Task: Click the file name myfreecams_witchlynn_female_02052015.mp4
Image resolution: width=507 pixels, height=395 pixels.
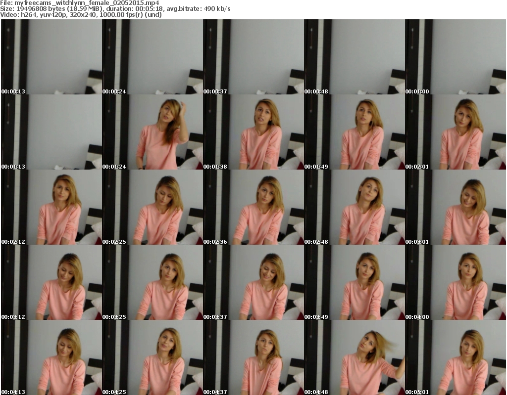Action: tap(87, 3)
